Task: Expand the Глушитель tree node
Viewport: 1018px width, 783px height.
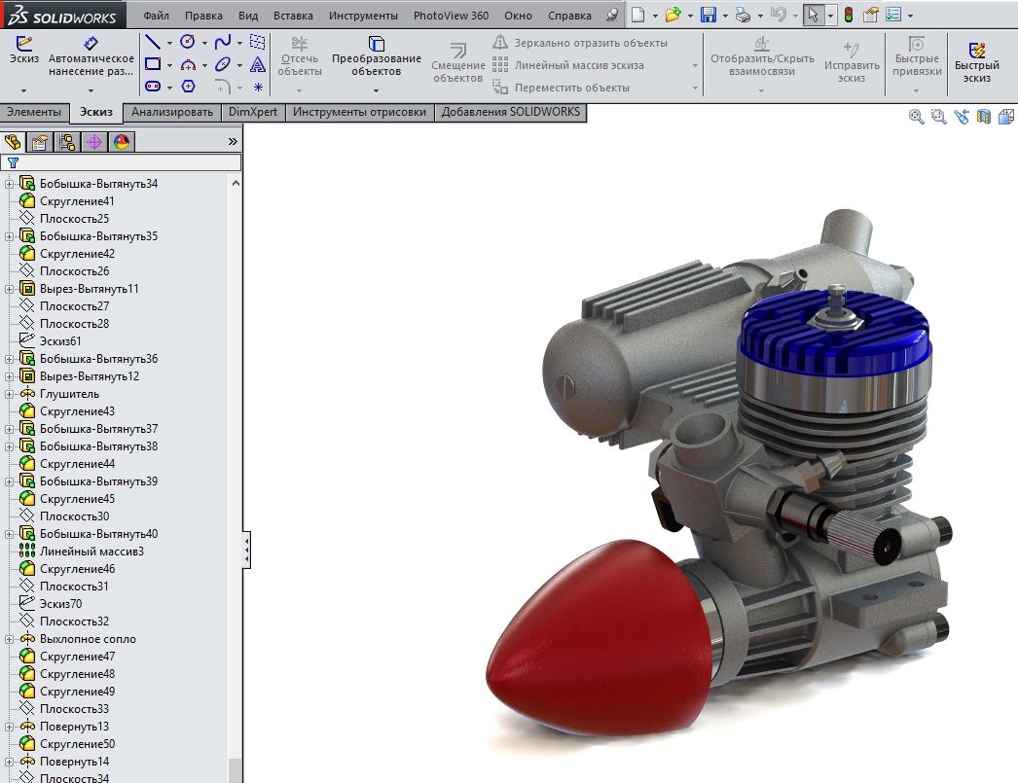Action: click(9, 395)
